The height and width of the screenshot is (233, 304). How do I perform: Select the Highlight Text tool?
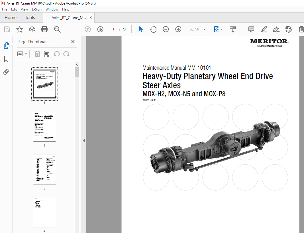pyautogui.click(x=264, y=29)
